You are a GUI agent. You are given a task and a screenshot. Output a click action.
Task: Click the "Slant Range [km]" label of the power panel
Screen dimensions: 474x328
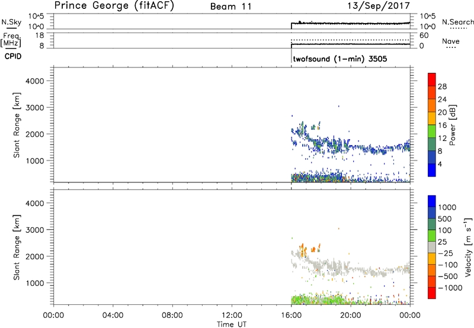coord(17,125)
